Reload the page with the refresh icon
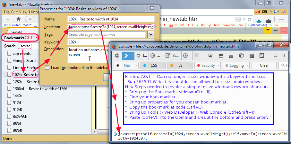The image size is (291, 144). [x=249, y=19]
